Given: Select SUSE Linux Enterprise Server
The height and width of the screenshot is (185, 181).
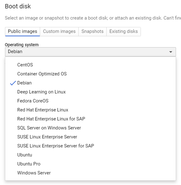Looking at the screenshot, I should (90, 137).
